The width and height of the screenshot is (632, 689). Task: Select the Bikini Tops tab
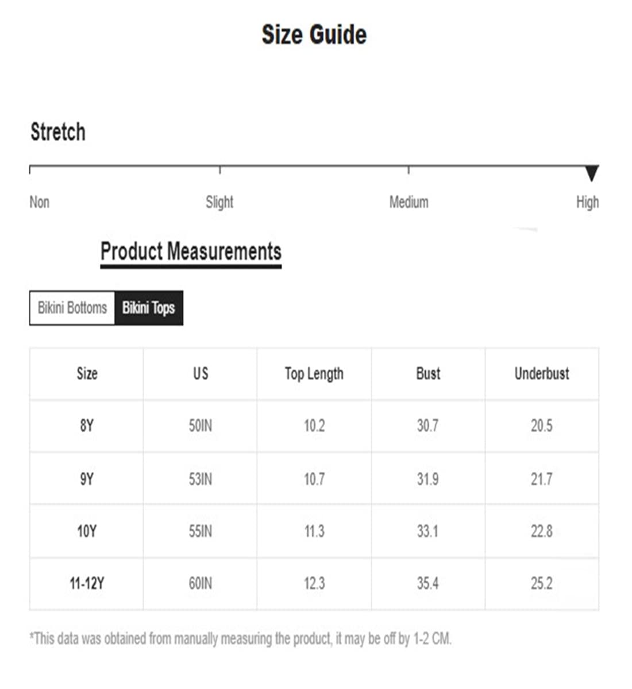[x=149, y=308]
